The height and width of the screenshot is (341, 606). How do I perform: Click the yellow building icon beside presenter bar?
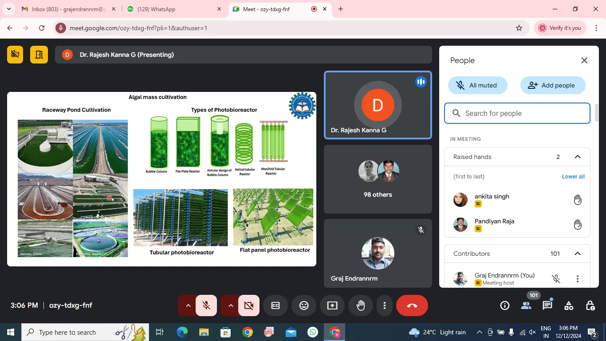tap(39, 55)
